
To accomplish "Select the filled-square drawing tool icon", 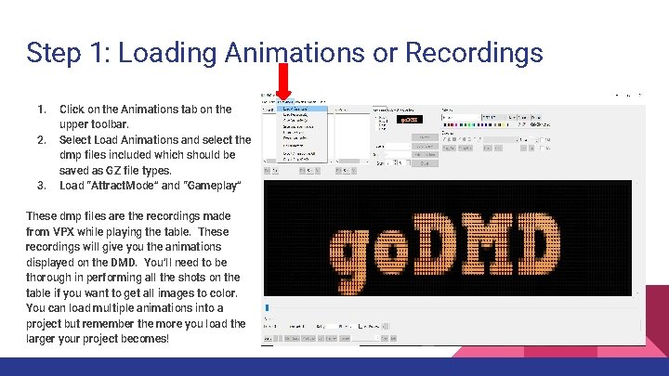I will pyautogui.click(x=454, y=139).
